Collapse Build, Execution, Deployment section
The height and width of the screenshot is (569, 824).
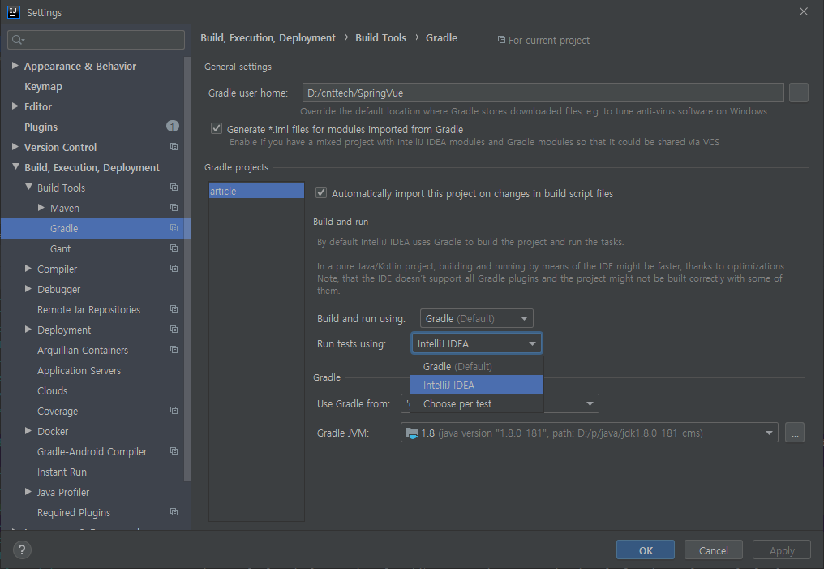coord(15,166)
